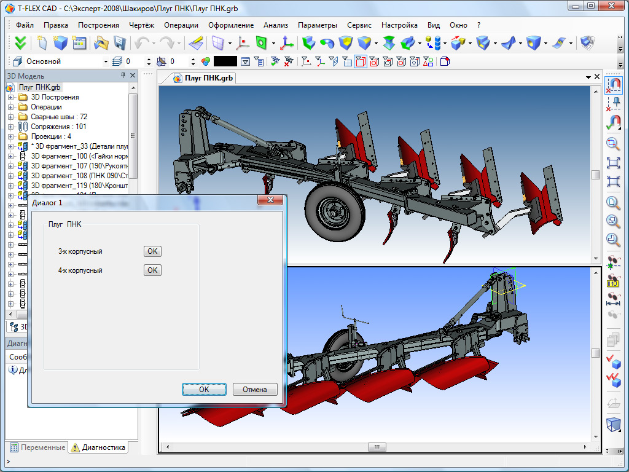The height and width of the screenshot is (472, 629).
Task: Select the 3D node creation tool
Action: [x=243, y=42]
